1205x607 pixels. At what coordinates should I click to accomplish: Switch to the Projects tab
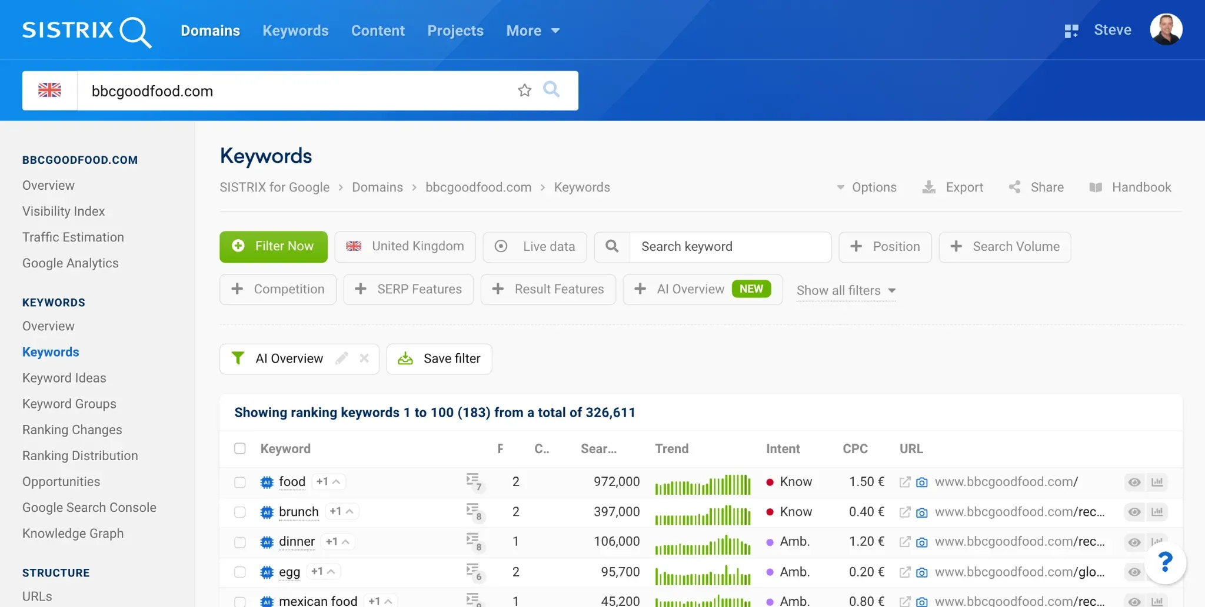click(x=455, y=31)
